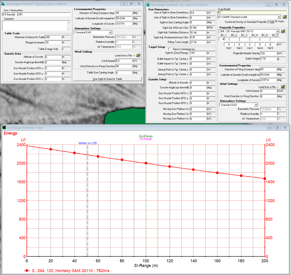Screen dimensions: 291x275
Task: Open wind file in Trajectory Table window
Action: (x=138, y=55)
